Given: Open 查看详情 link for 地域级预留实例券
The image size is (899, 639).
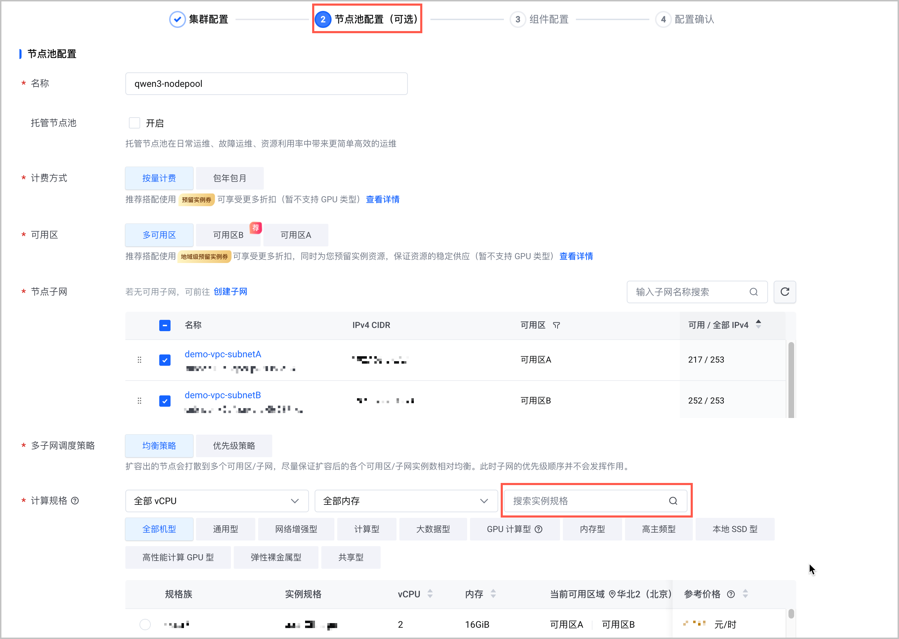Looking at the screenshot, I should 576,257.
